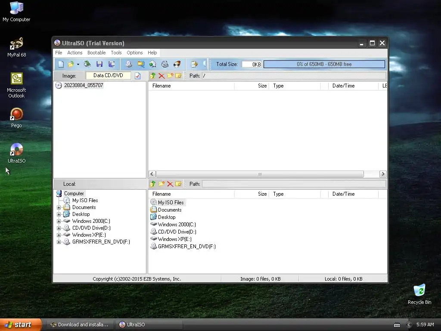The image size is (441, 331).
Task: Open the Help menu
Action: coord(152,53)
